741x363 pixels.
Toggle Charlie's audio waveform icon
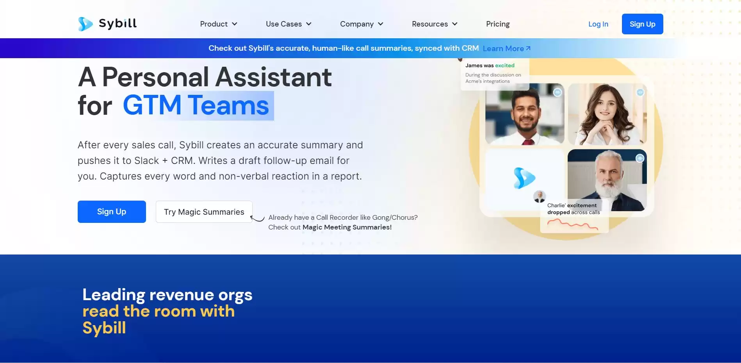point(639,158)
